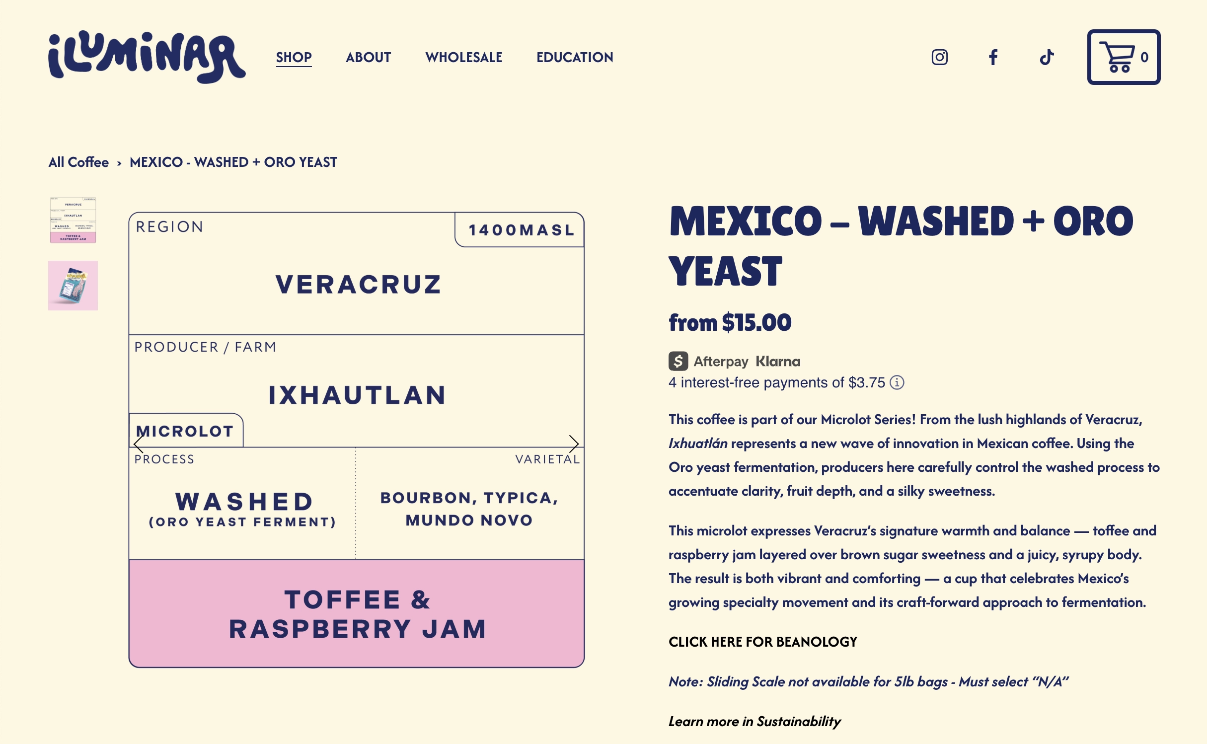Click the Mexico Washed + Oro Yeast breadcrumb
The width and height of the screenshot is (1207, 744).
click(233, 162)
